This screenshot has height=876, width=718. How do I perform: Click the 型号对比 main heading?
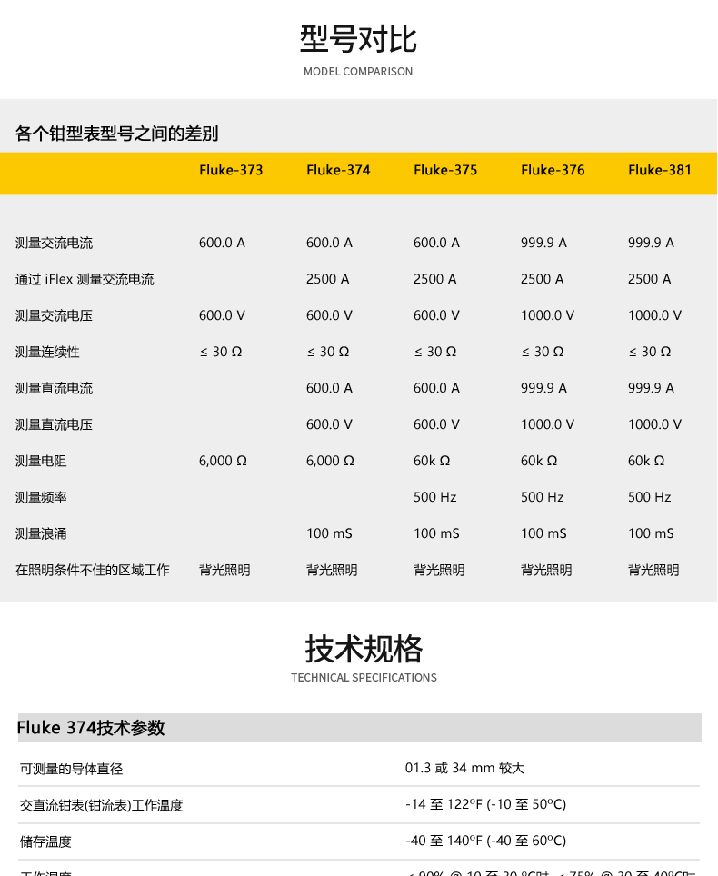tap(358, 40)
